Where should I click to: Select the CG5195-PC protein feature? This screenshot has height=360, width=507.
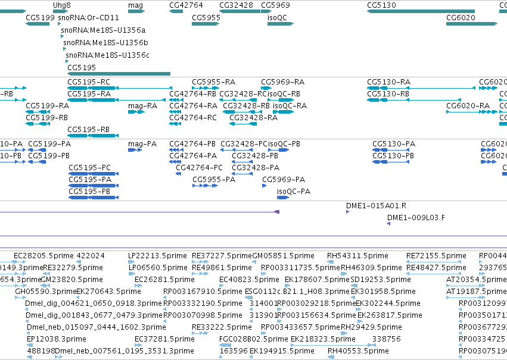[x=94, y=174]
